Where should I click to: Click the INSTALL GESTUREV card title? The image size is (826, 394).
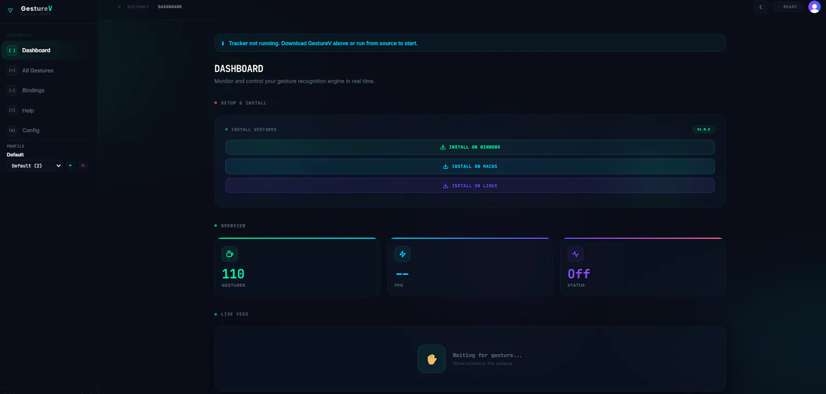[254, 130]
